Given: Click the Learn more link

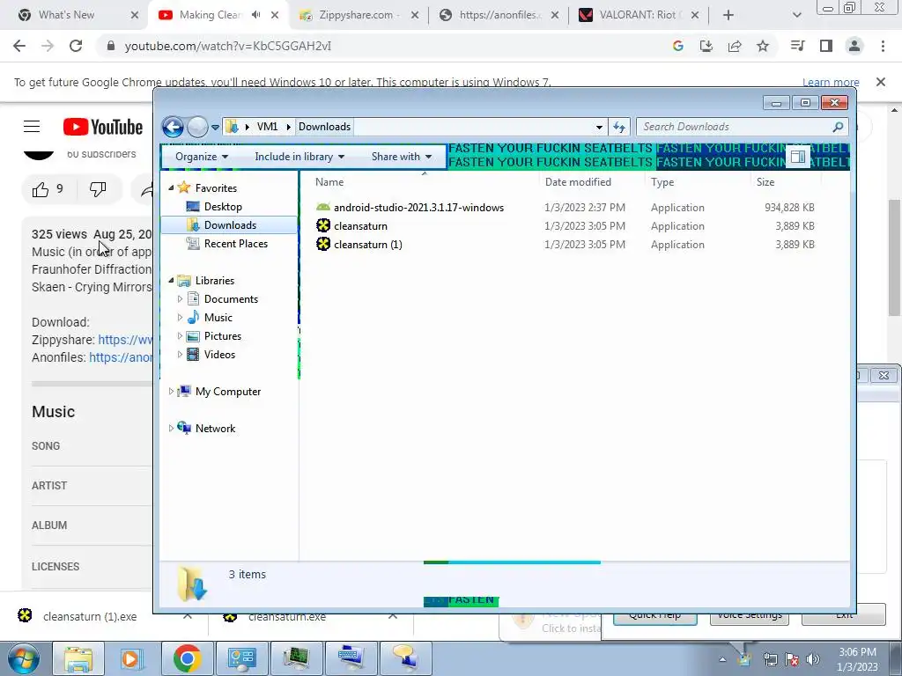Looking at the screenshot, I should [831, 82].
